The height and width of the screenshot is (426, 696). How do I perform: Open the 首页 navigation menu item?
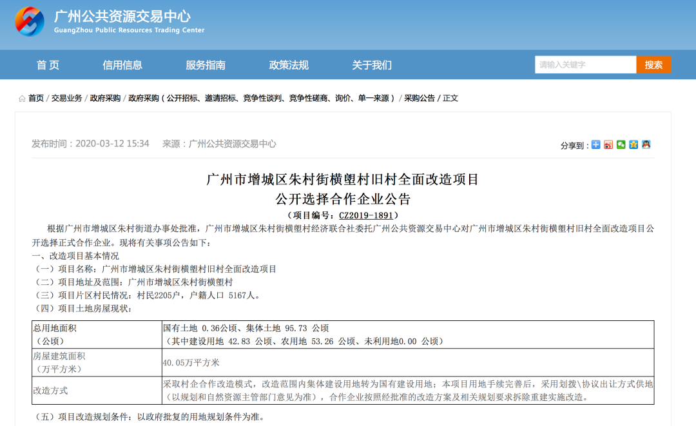tap(48, 65)
